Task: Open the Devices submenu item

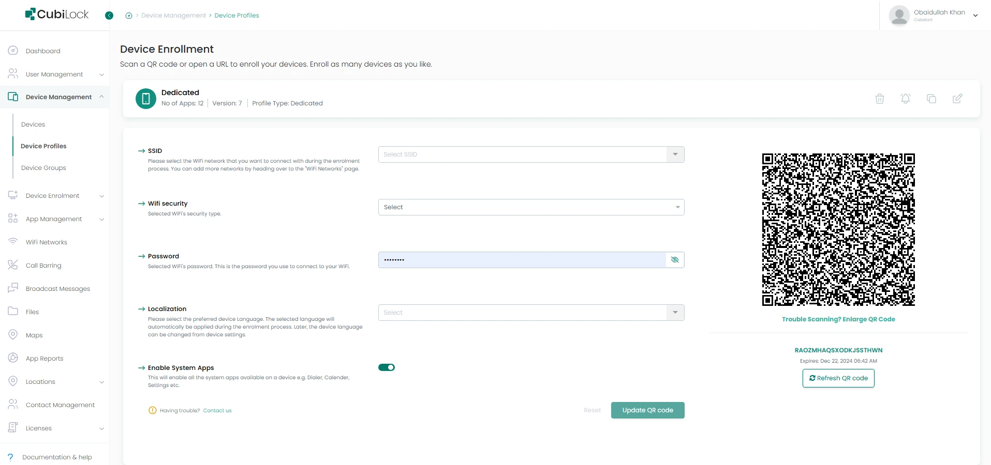Action: pos(33,125)
